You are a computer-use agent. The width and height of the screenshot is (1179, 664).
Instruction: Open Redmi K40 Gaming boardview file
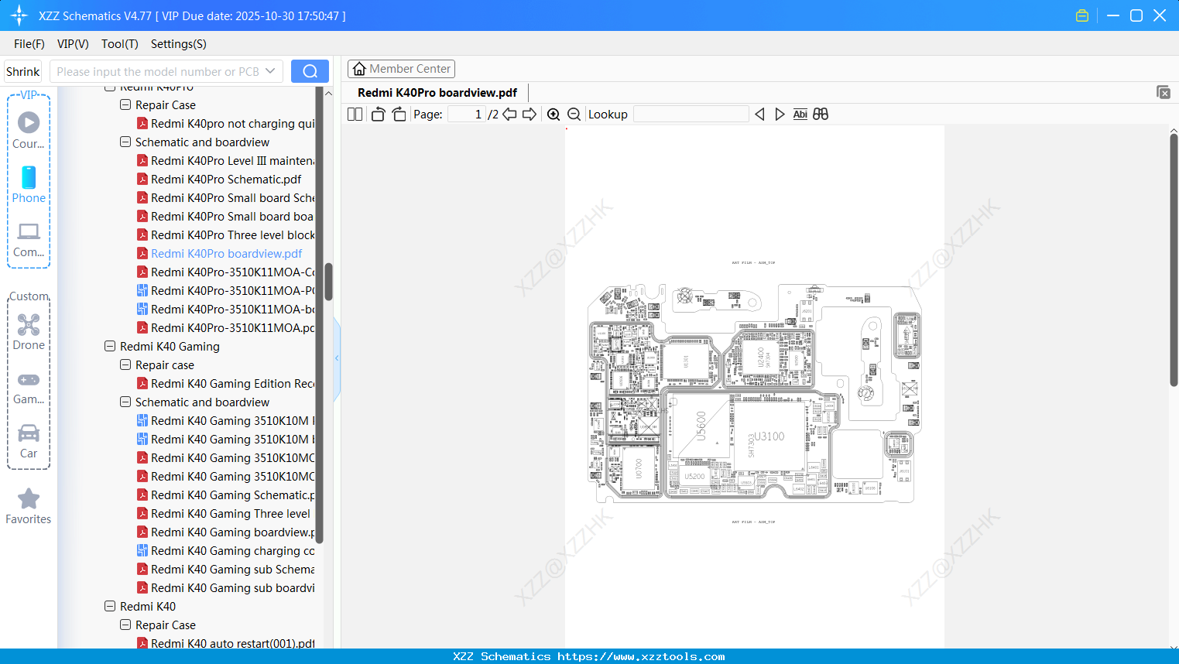pos(226,532)
